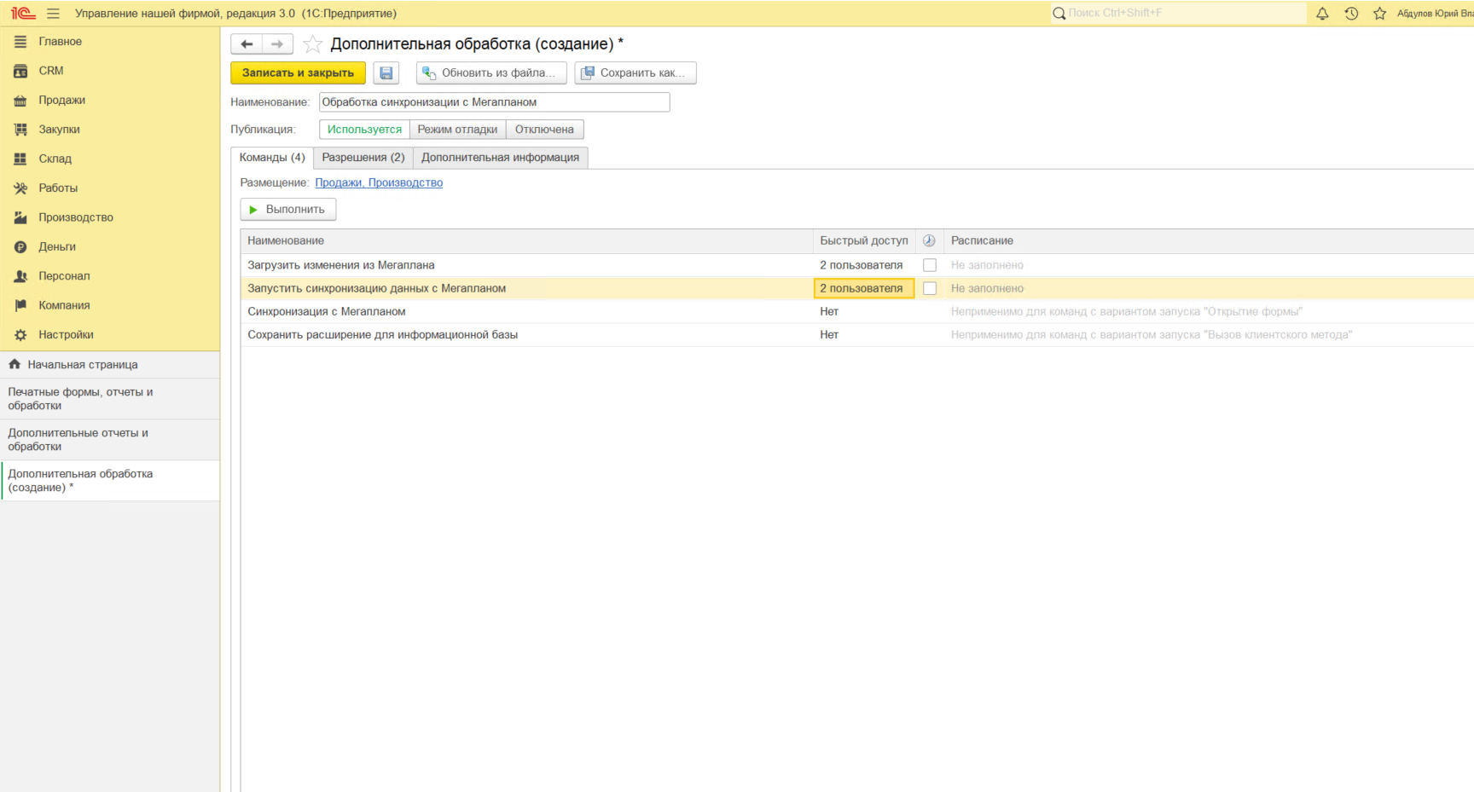1474x792 pixels.
Task: Click Сохранить как... button
Action: point(635,73)
